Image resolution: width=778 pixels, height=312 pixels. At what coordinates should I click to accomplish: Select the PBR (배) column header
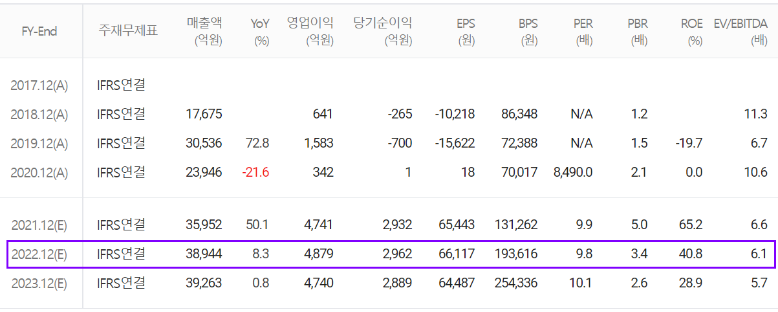(638, 31)
